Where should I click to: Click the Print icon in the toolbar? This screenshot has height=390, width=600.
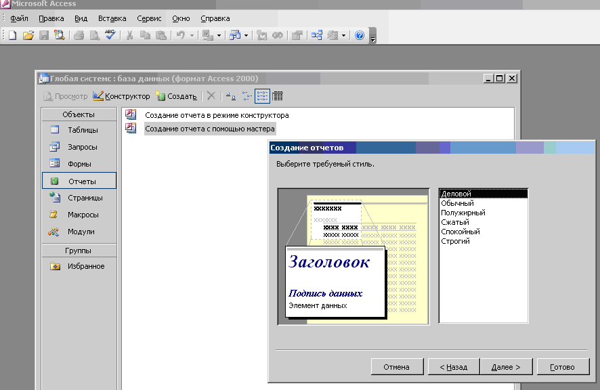(79, 36)
